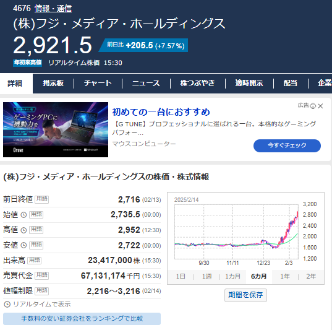Image resolution: width=332 pixels, height=330 pixels.
Task: Click the 前日終値 value 2,716
Action: tap(129, 199)
